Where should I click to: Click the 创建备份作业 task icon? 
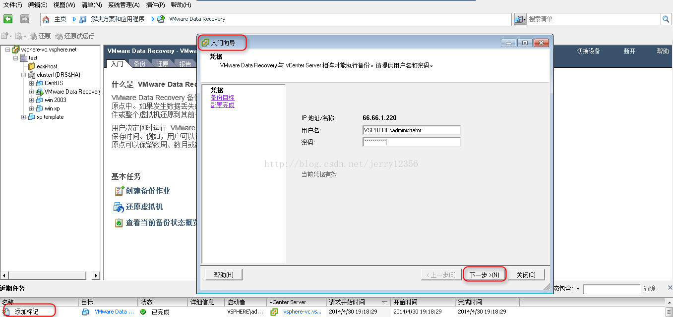pyautogui.click(x=119, y=191)
